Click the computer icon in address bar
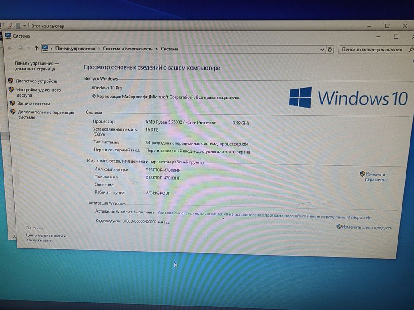 point(45,48)
